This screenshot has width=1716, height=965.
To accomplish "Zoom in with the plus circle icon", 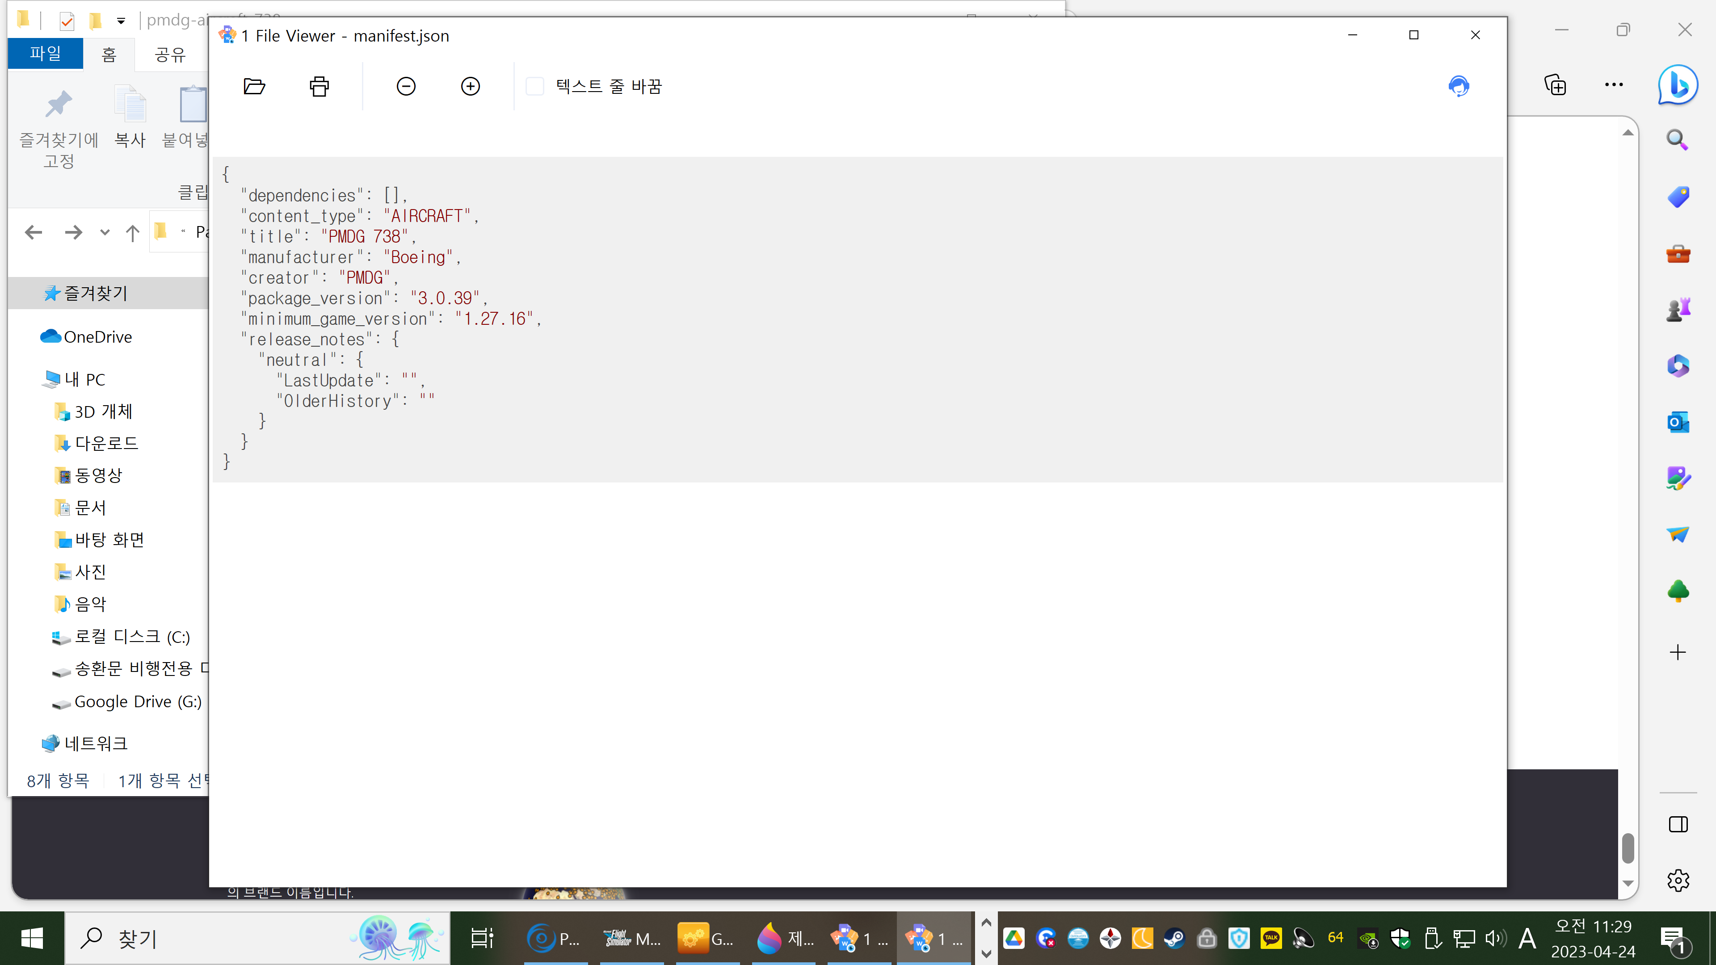I will [x=470, y=87].
